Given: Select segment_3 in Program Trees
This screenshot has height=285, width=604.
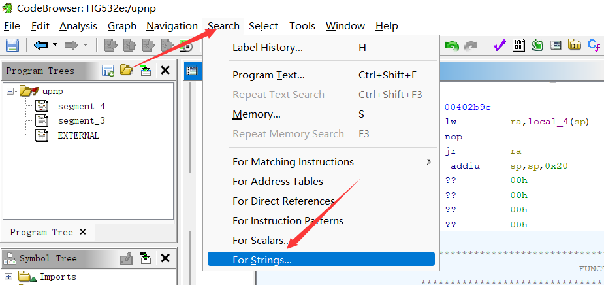Looking at the screenshot, I should 81,121.
